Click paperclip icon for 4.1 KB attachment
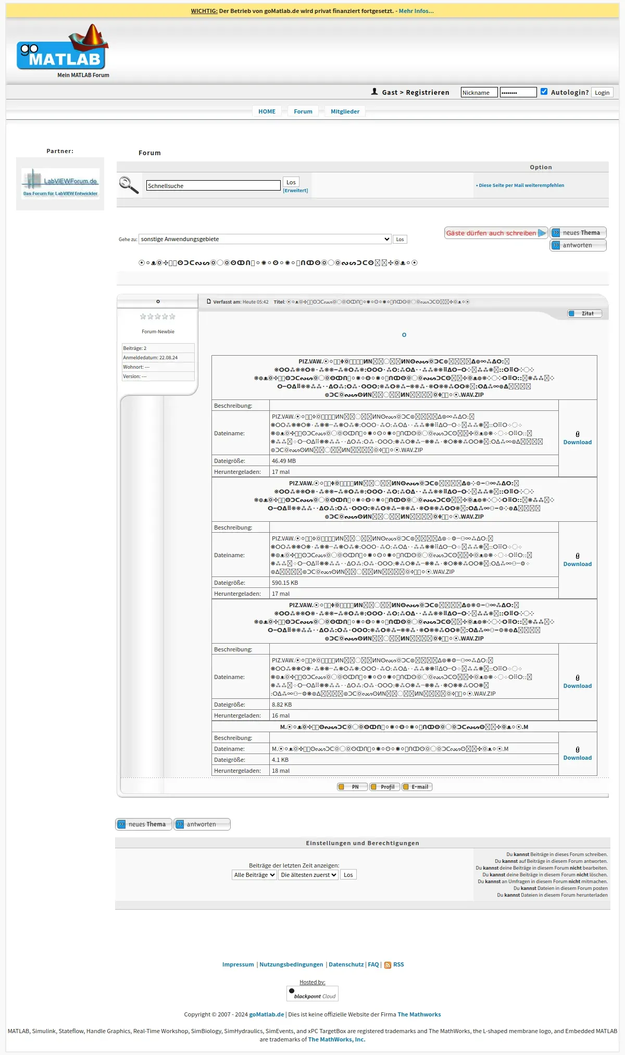Screen dimensions: 625x1055 (578, 750)
